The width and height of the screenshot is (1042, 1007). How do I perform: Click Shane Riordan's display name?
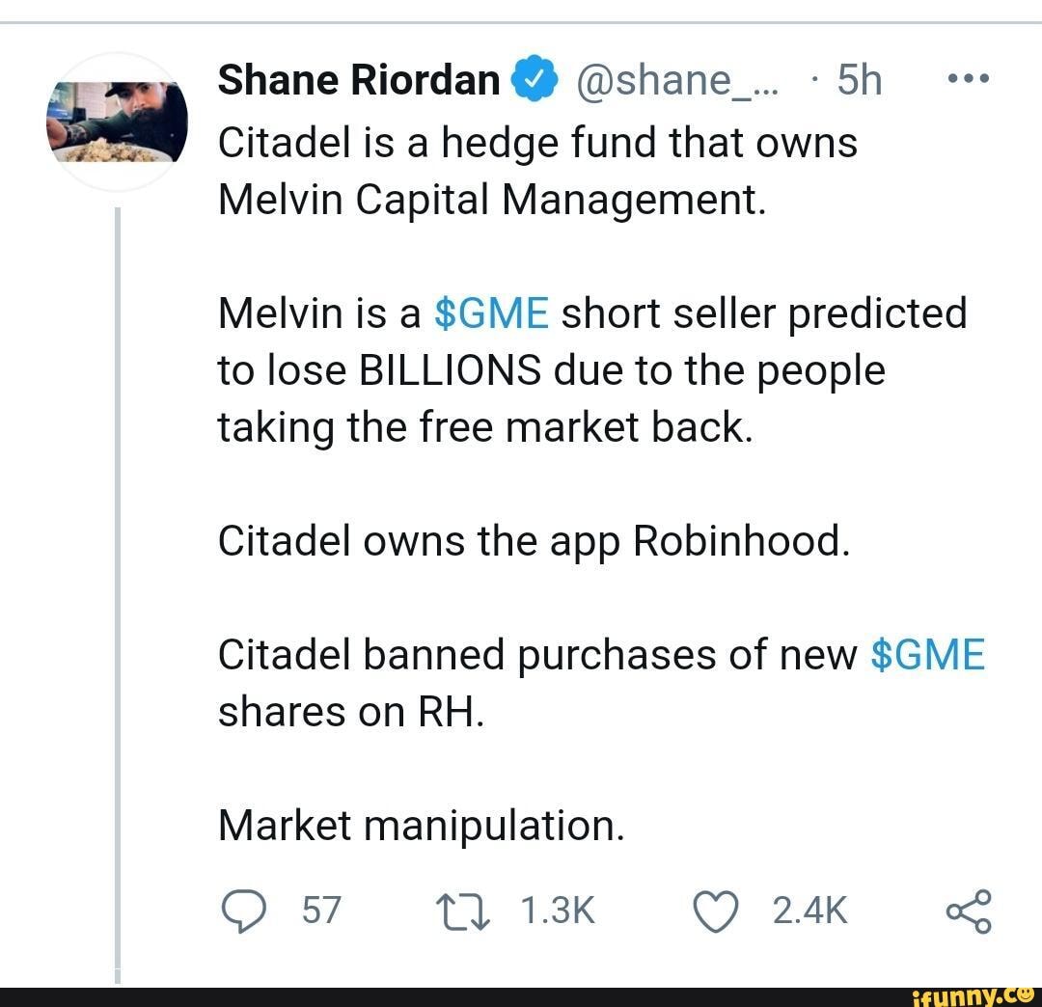pos(359,79)
